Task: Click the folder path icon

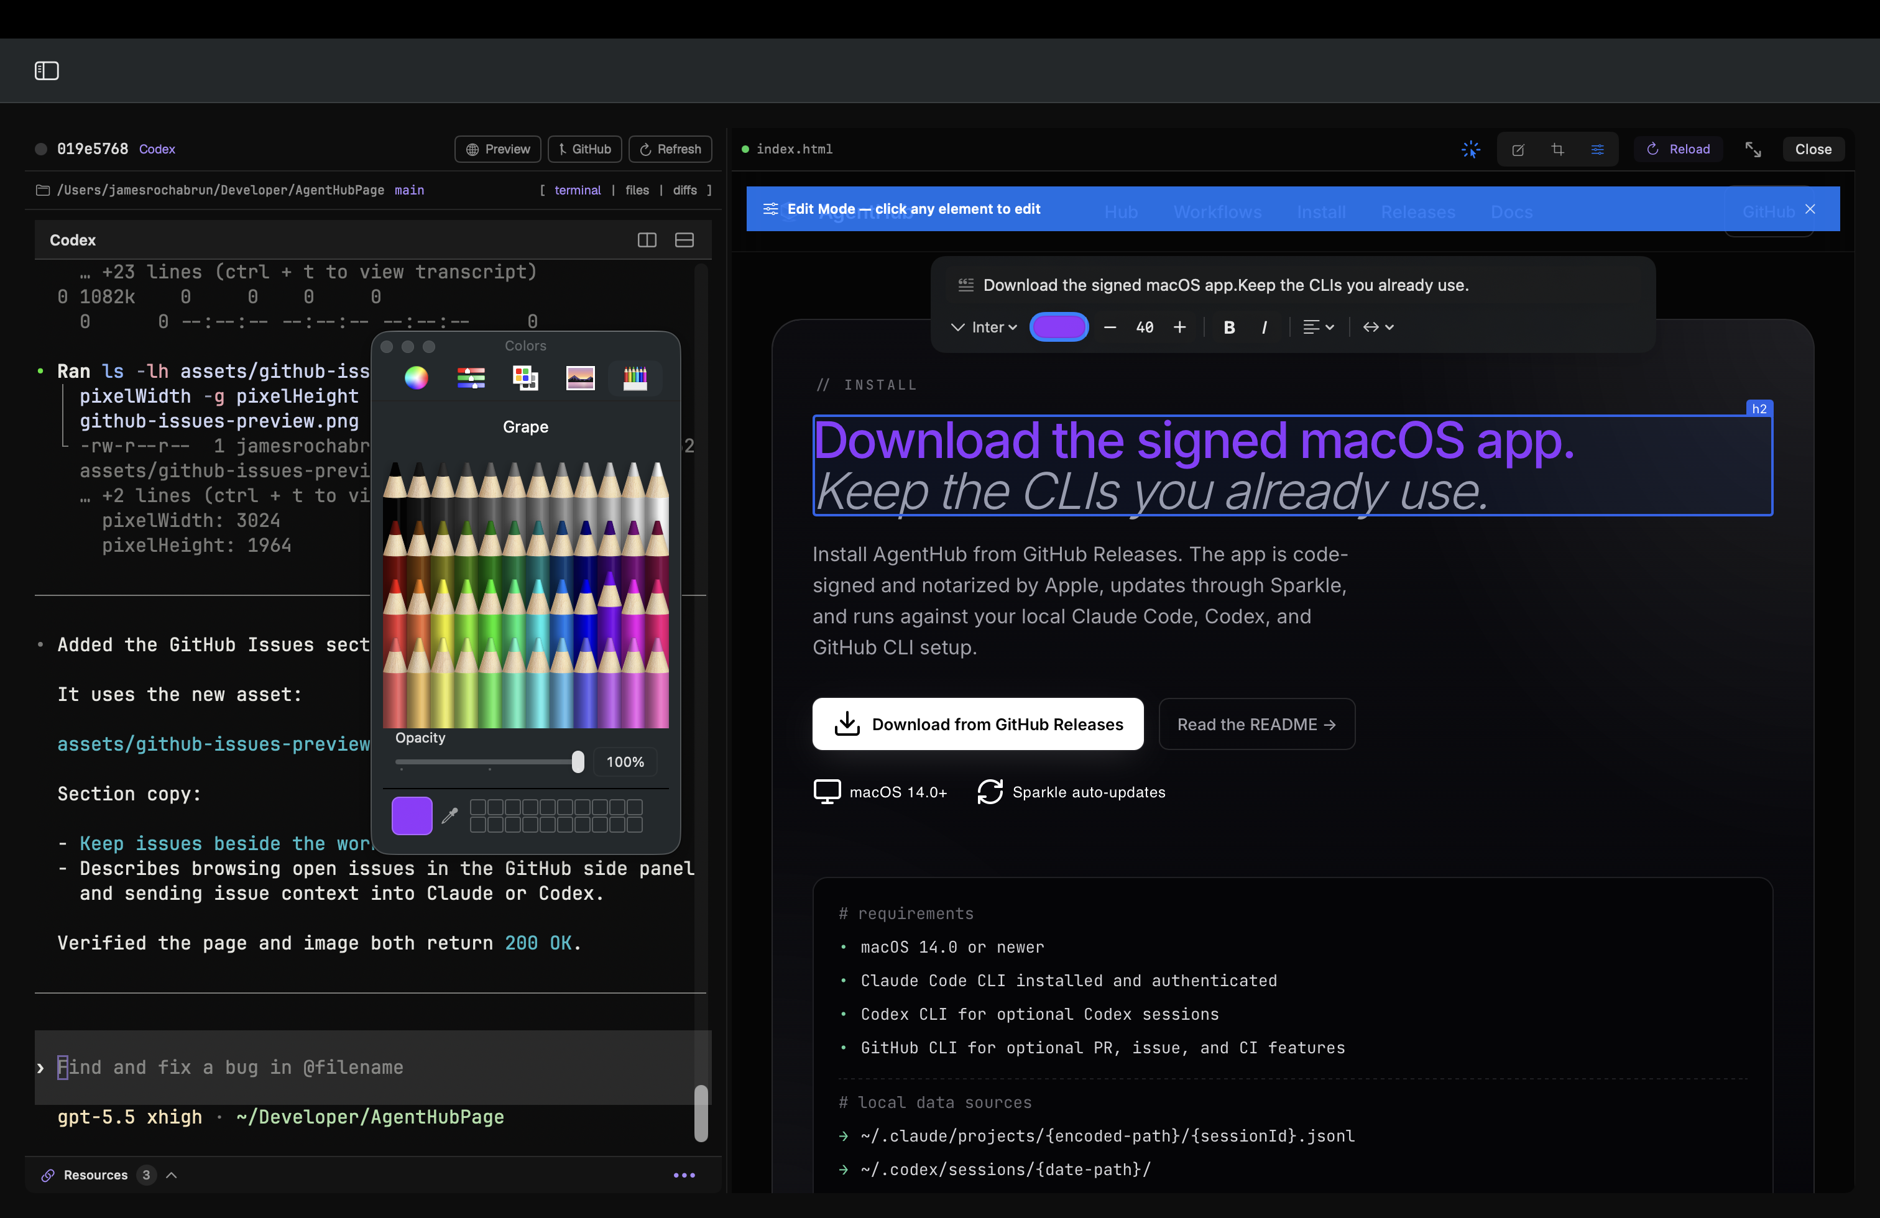Action: [x=43, y=190]
